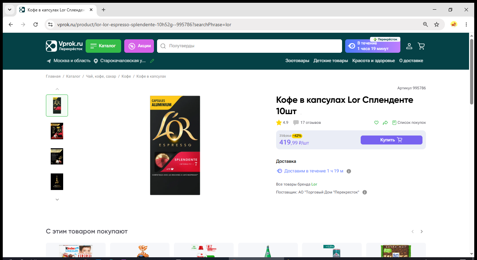Open the О доставке page
The image size is (477, 260).
pos(411,61)
